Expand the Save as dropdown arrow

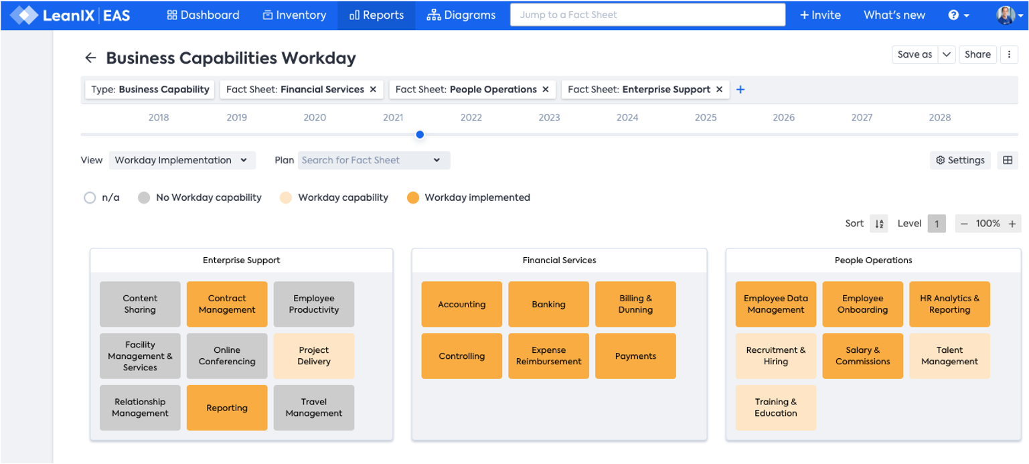[946, 55]
